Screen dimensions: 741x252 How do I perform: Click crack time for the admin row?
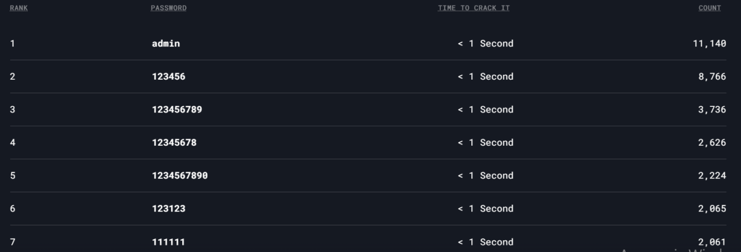click(x=485, y=44)
